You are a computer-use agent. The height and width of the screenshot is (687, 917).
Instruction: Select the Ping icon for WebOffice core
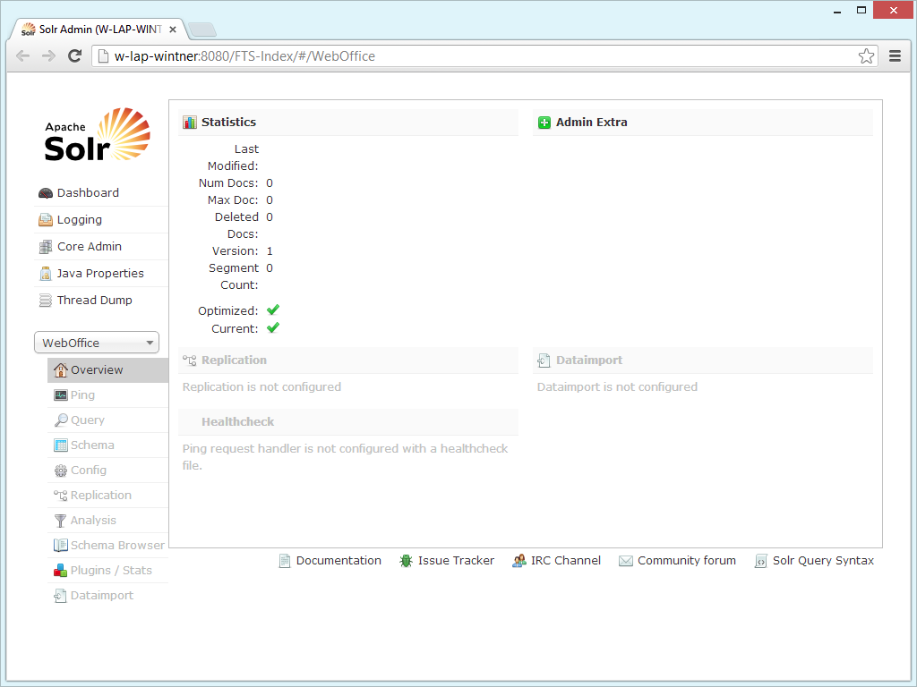click(59, 394)
